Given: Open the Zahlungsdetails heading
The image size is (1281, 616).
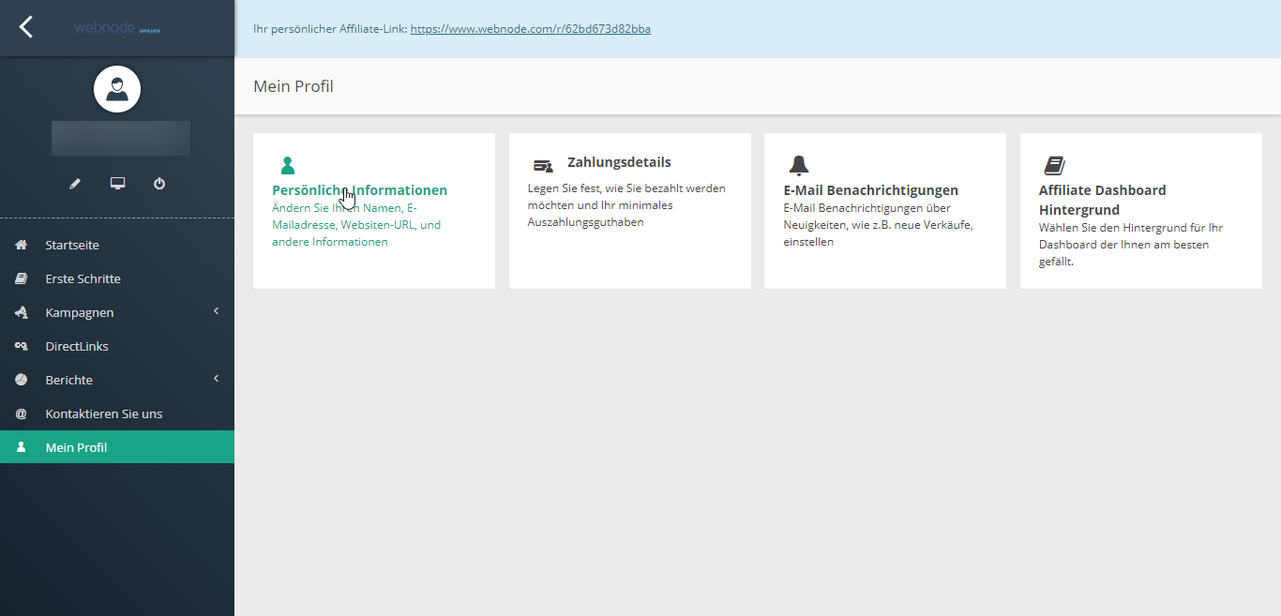Looking at the screenshot, I should point(619,162).
